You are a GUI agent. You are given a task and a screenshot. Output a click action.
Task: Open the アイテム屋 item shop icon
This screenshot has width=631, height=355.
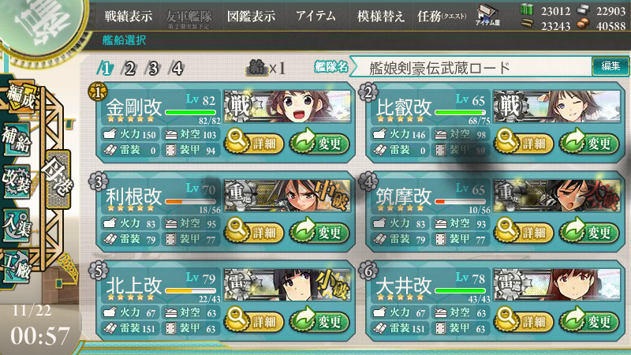[487, 15]
